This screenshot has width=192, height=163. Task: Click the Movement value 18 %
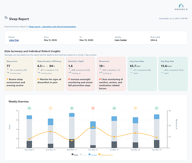pos(102,66)
